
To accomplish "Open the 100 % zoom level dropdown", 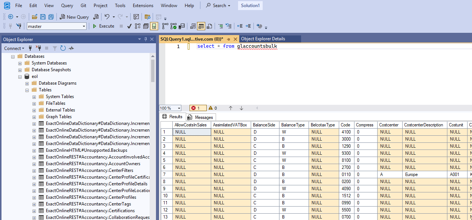I will [x=179, y=108].
